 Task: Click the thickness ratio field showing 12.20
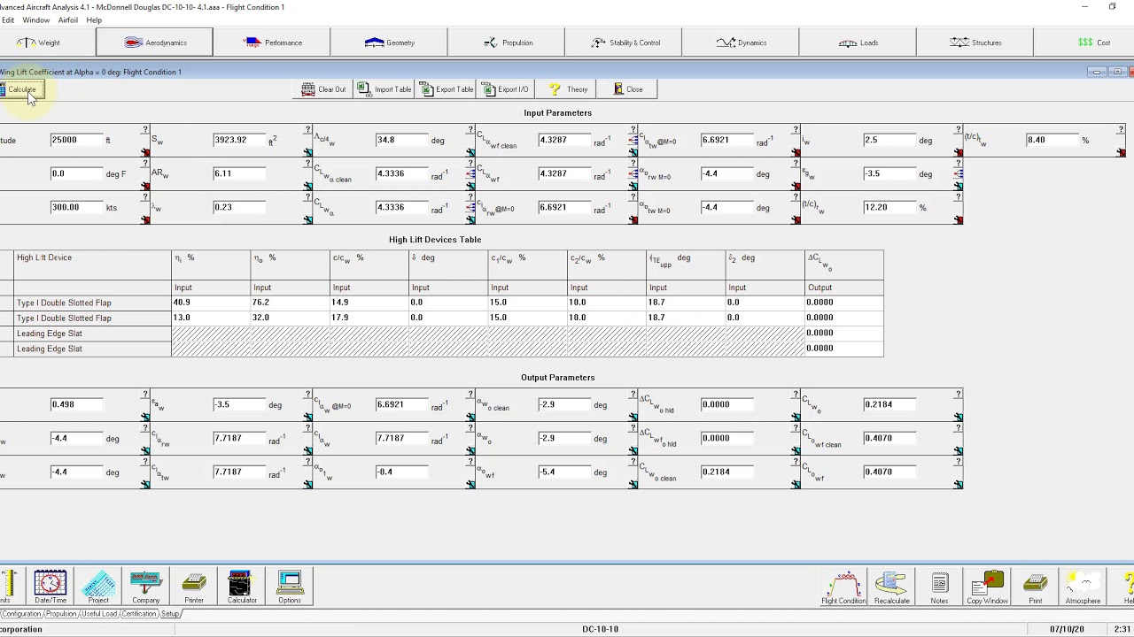[x=889, y=207]
